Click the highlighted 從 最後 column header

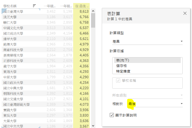click(81, 6)
